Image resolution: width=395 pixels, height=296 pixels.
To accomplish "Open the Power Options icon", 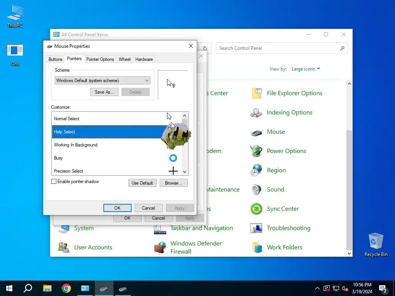I will point(256,151).
